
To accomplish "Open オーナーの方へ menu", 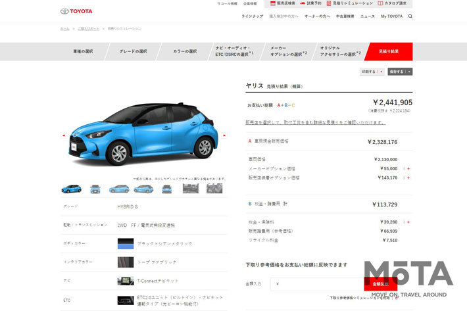I will [x=317, y=16].
